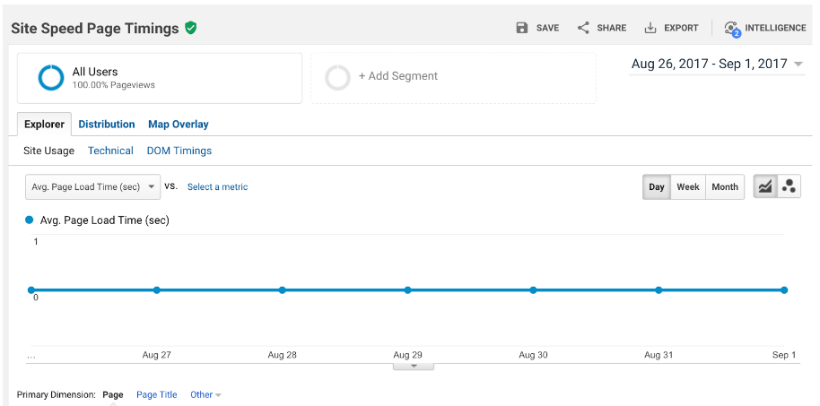The width and height of the screenshot is (820, 406).
Task: Click the Select a metric link
Action: (217, 187)
